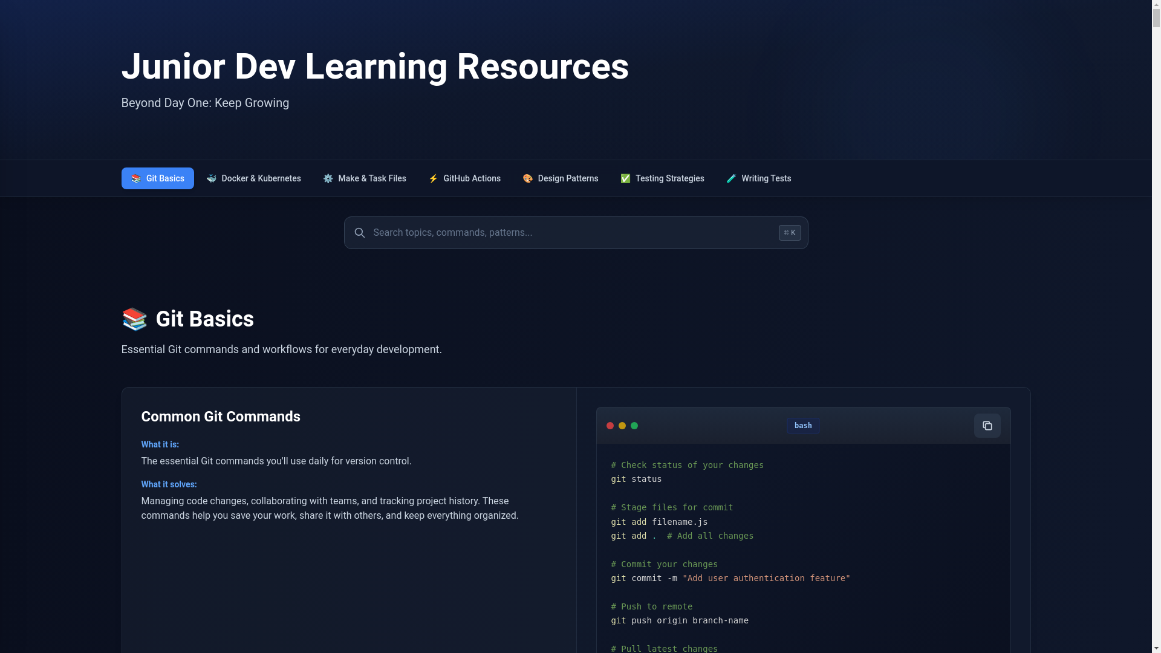The height and width of the screenshot is (653, 1161).
Task: Click the palette icon on Design Patterns
Action: pyautogui.click(x=527, y=178)
